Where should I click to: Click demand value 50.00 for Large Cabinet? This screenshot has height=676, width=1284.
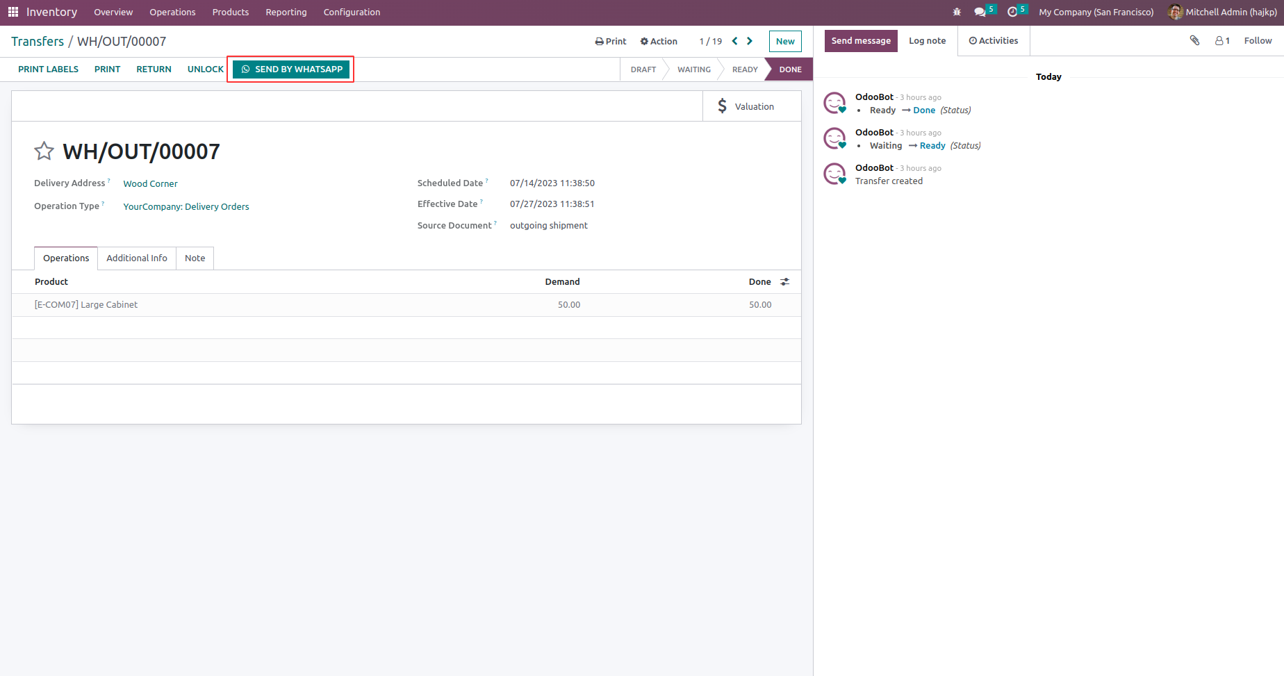tap(569, 304)
